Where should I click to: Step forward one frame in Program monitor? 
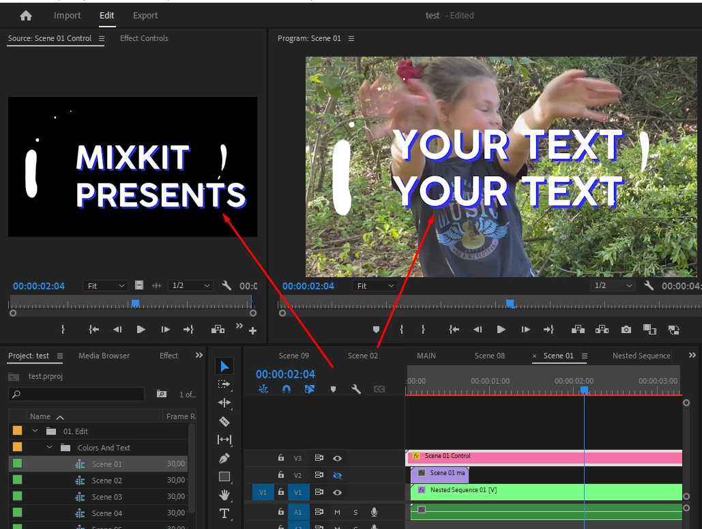525,330
